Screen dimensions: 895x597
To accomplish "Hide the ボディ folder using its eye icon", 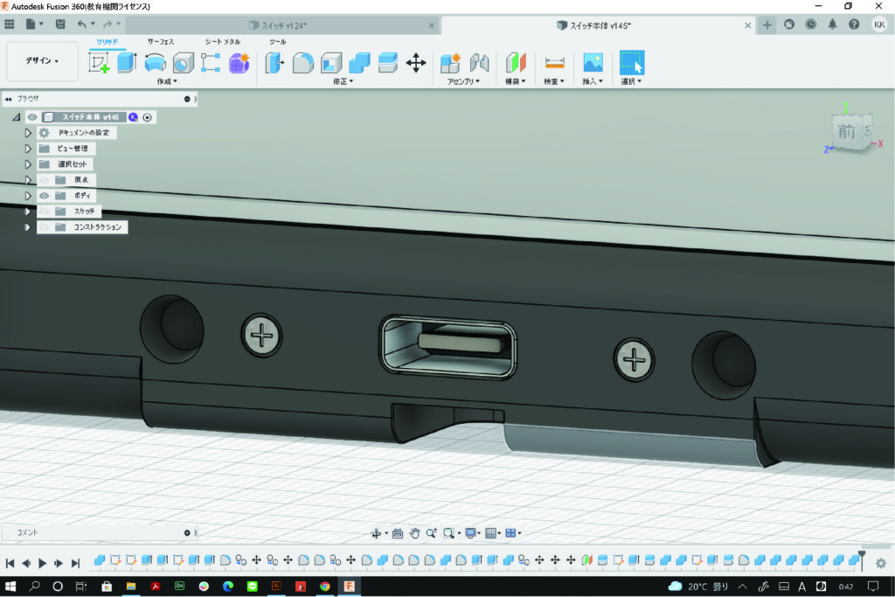I will point(44,196).
